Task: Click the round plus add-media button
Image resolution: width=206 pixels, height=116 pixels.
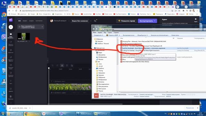Action: point(11,27)
